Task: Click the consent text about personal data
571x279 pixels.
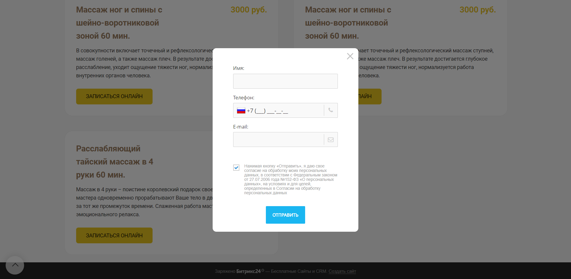Action: [290, 179]
